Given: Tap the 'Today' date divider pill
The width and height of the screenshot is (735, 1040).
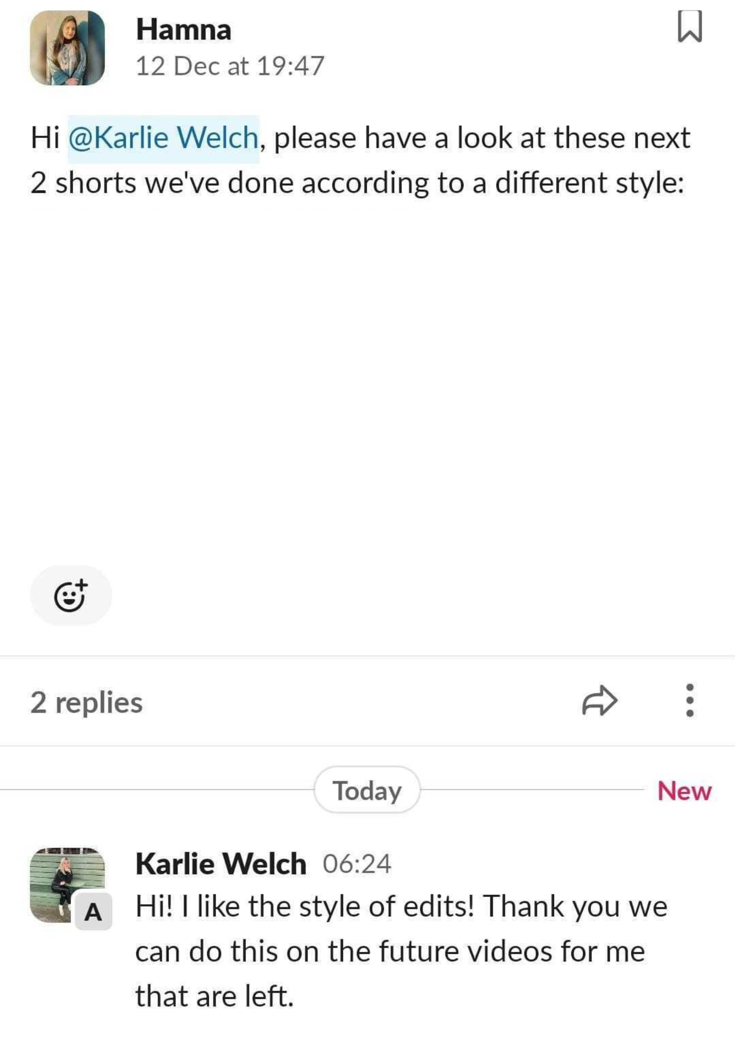Looking at the screenshot, I should pyautogui.click(x=367, y=790).
